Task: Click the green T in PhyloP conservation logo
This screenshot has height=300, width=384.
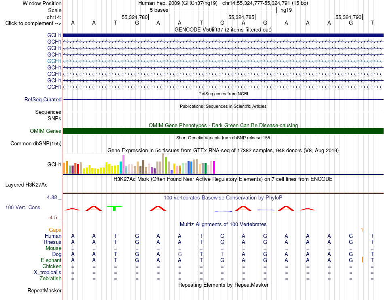Action: pyautogui.click(x=114, y=208)
